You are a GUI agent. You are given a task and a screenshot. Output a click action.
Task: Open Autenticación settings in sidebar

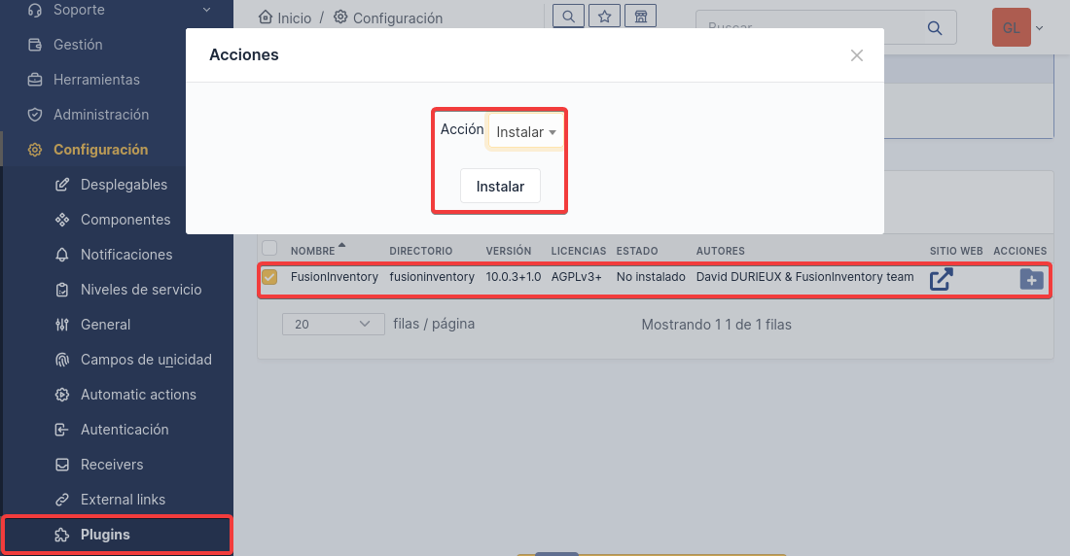tap(125, 430)
